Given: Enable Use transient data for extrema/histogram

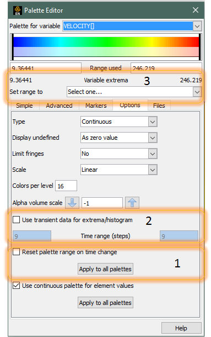Looking at the screenshot, I should point(17,220).
